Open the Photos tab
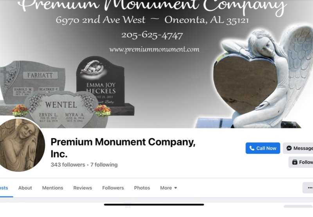Viewport: 313px width, 217px height. tap(142, 188)
